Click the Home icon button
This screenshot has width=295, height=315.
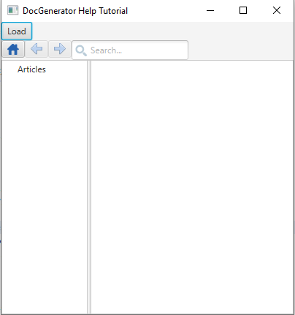13,50
